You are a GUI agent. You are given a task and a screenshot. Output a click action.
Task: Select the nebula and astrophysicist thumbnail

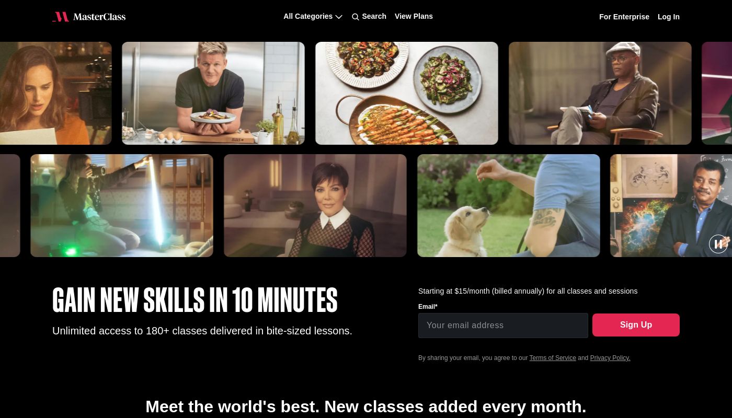tap(671, 205)
